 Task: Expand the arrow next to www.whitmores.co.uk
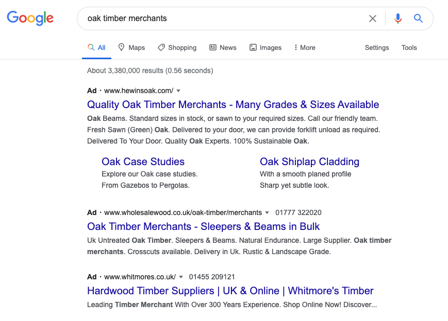click(x=181, y=277)
